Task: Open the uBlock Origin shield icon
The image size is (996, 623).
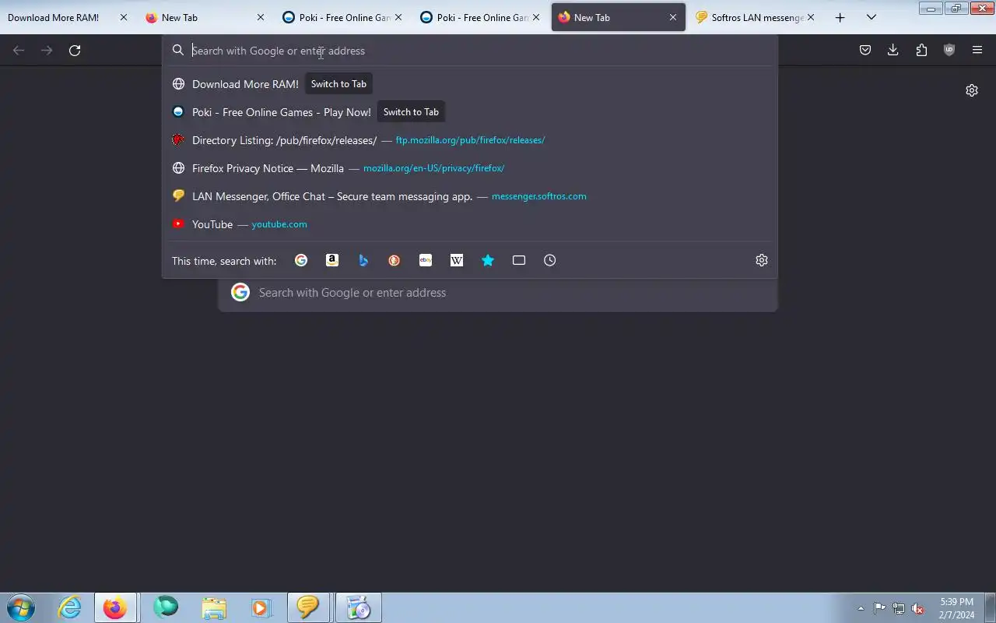Action: 949,51
